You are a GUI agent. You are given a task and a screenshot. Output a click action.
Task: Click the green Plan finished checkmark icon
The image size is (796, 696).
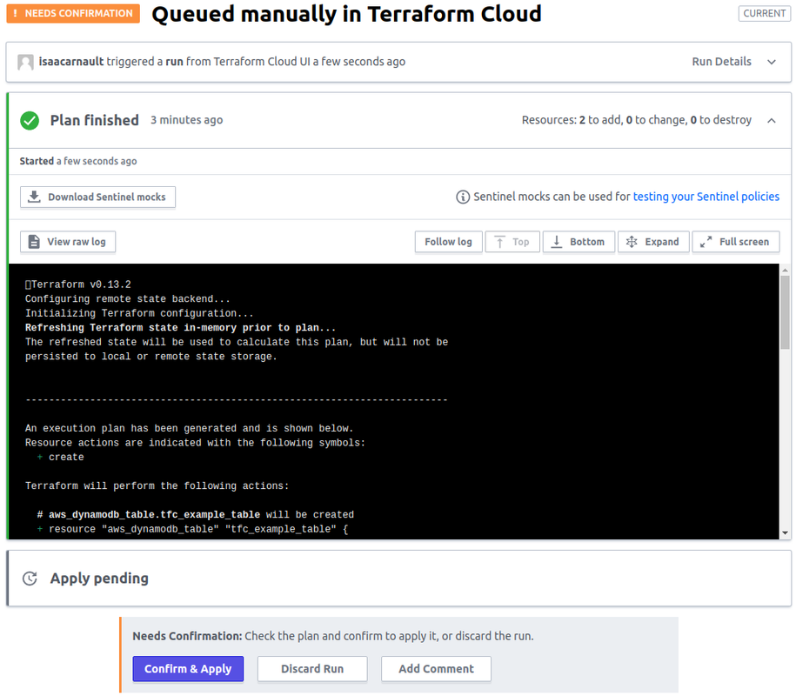[30, 121]
